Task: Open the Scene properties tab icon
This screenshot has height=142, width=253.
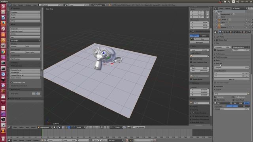Action: click(225, 32)
